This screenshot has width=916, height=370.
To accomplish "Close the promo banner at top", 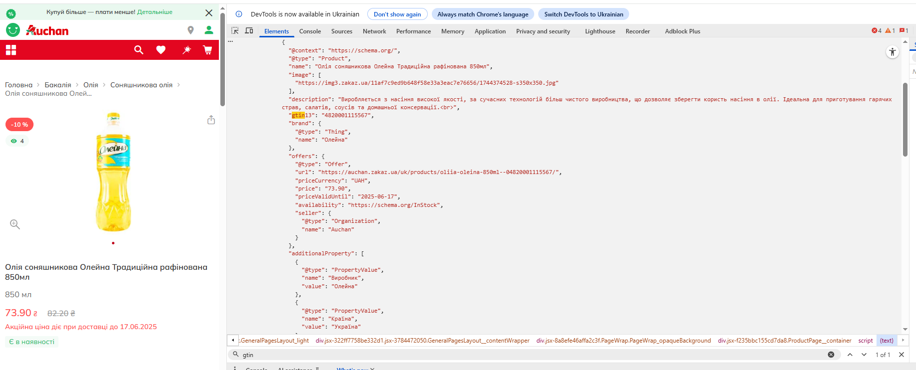I will tap(209, 13).
